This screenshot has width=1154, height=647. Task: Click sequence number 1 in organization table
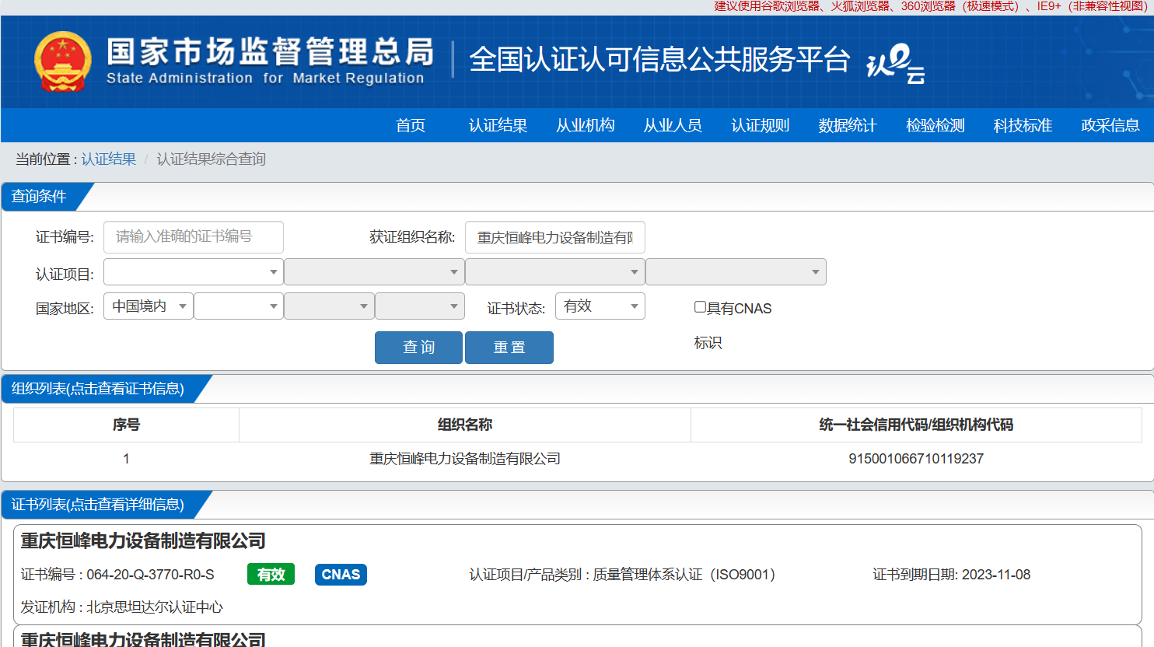click(x=126, y=459)
